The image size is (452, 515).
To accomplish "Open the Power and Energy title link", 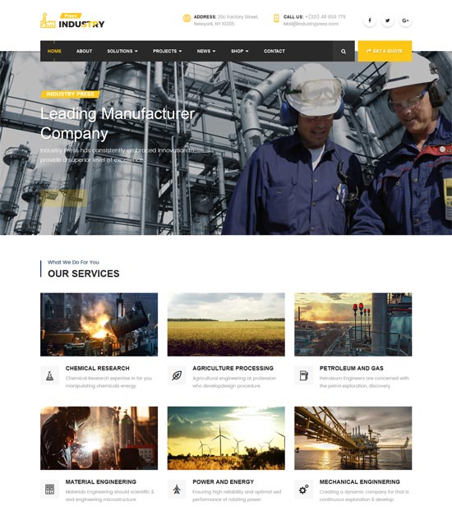I will coord(224,482).
